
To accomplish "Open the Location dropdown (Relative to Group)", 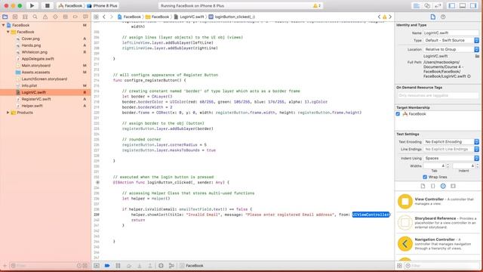I will click(451, 49).
